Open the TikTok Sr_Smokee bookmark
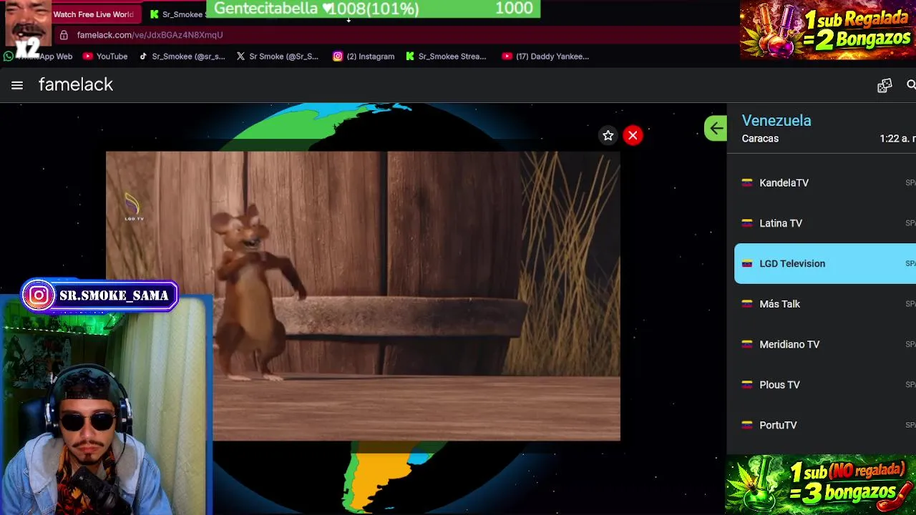The width and height of the screenshot is (916, 515). (x=182, y=57)
